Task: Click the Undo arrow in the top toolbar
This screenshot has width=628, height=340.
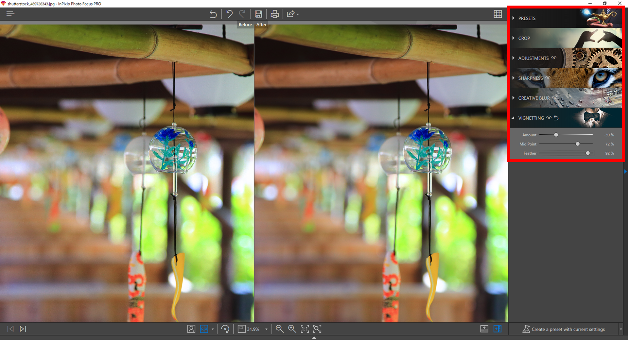Action: (x=229, y=14)
